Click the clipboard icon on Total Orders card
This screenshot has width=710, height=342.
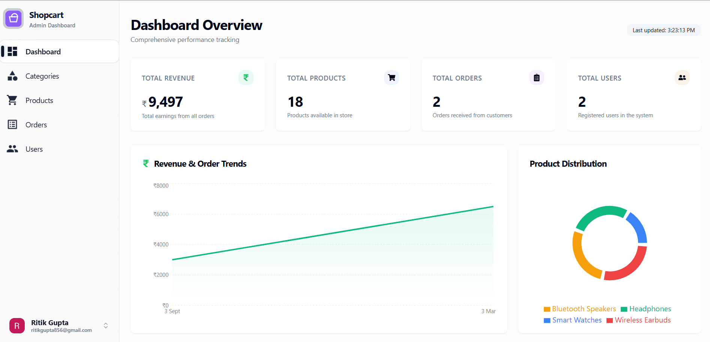(x=536, y=78)
